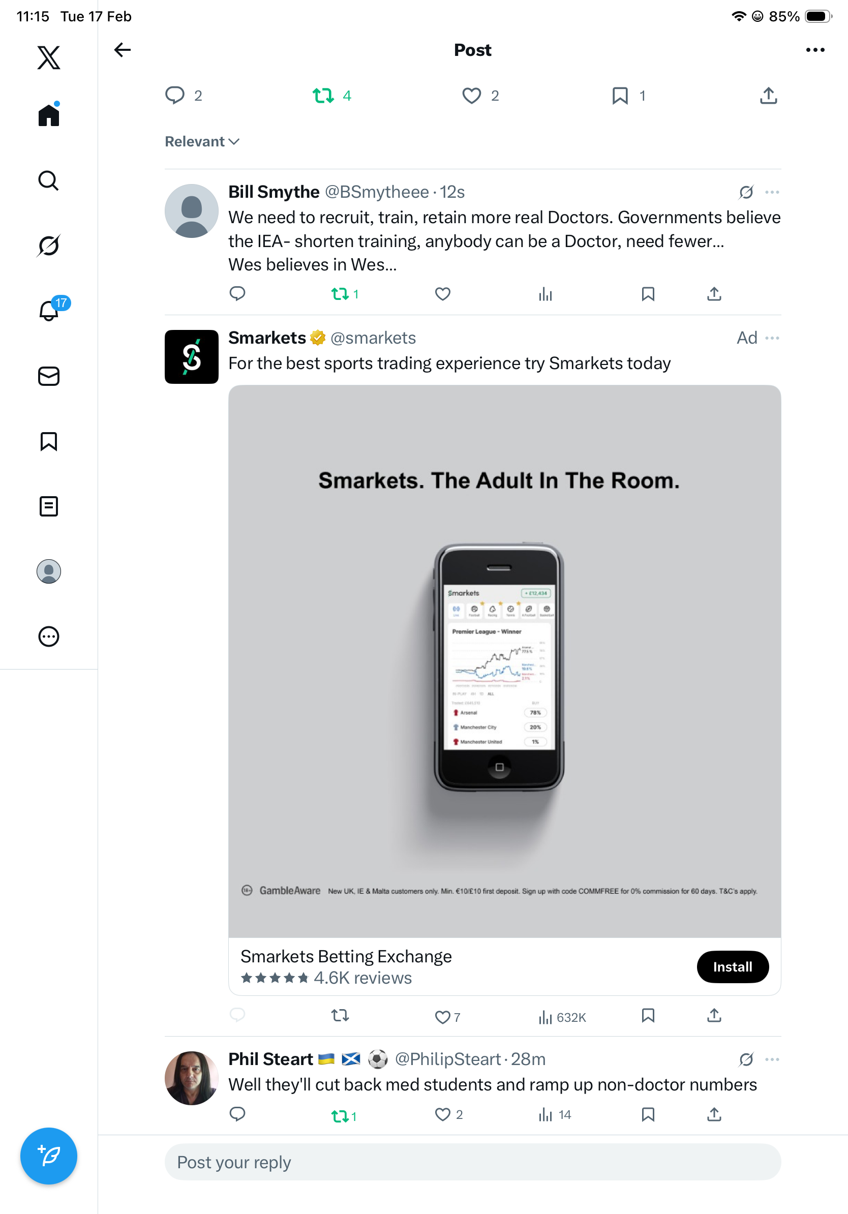Open the sidebar More menu
The width and height of the screenshot is (848, 1214).
click(49, 636)
